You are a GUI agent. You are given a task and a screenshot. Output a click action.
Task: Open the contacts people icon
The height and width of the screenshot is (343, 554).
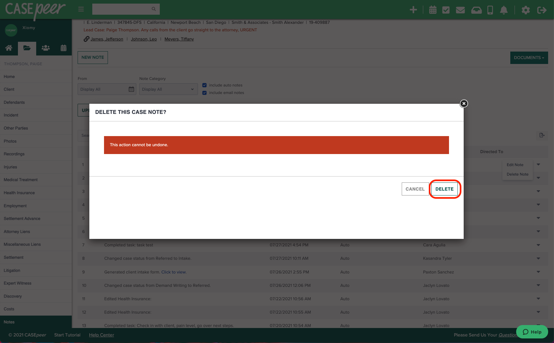click(45, 48)
